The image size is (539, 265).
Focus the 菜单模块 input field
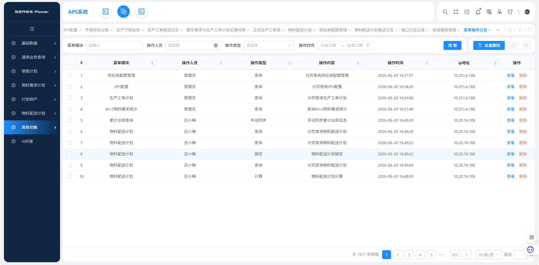tap(114, 45)
